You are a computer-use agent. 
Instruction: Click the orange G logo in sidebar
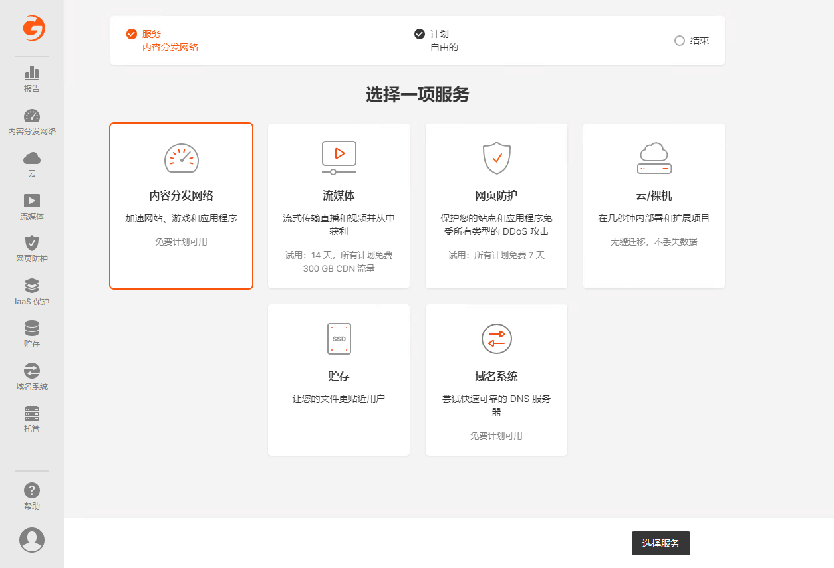[x=33, y=28]
